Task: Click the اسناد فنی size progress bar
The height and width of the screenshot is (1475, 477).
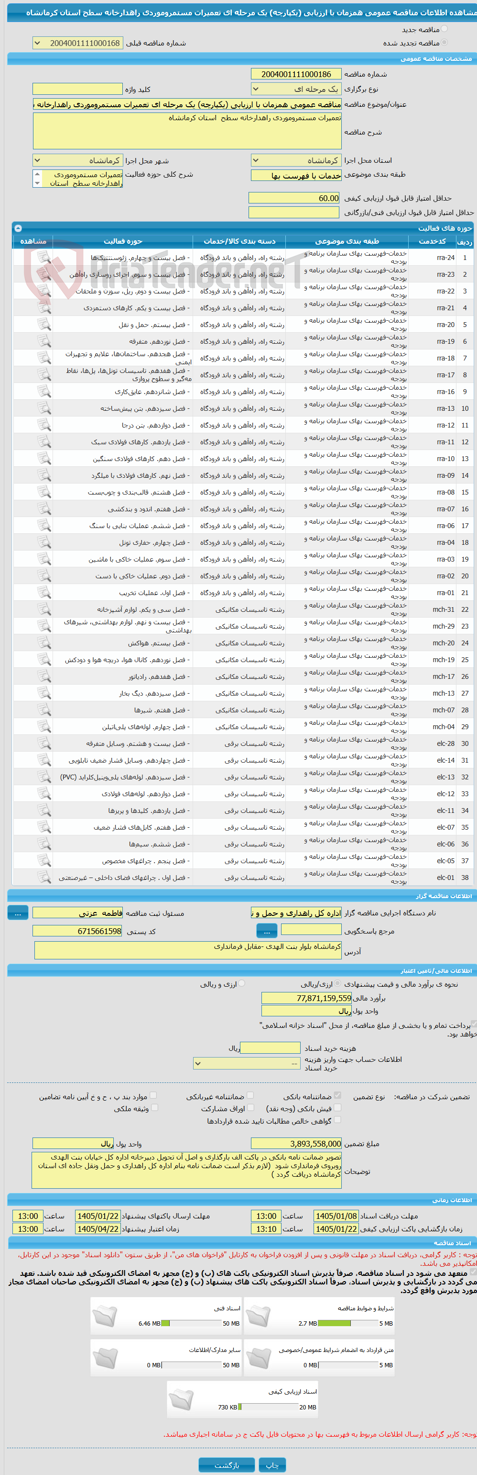Action: coord(192,1323)
